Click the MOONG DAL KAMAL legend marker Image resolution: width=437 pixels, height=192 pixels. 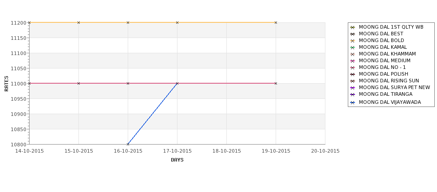[x=353, y=47]
